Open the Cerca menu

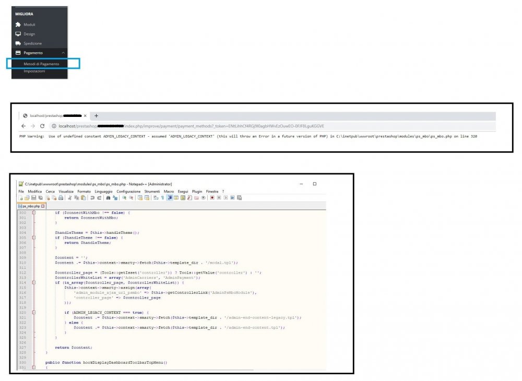[x=50, y=192]
